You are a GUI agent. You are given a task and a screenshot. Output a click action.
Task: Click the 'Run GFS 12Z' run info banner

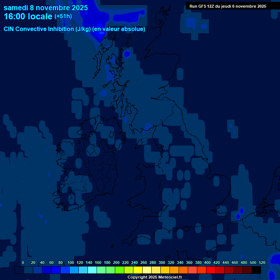pyautogui.click(x=228, y=6)
